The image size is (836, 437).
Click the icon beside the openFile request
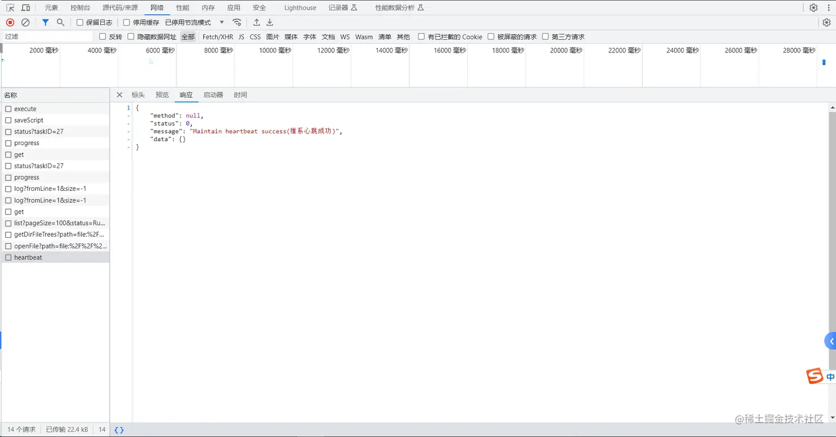pos(8,246)
